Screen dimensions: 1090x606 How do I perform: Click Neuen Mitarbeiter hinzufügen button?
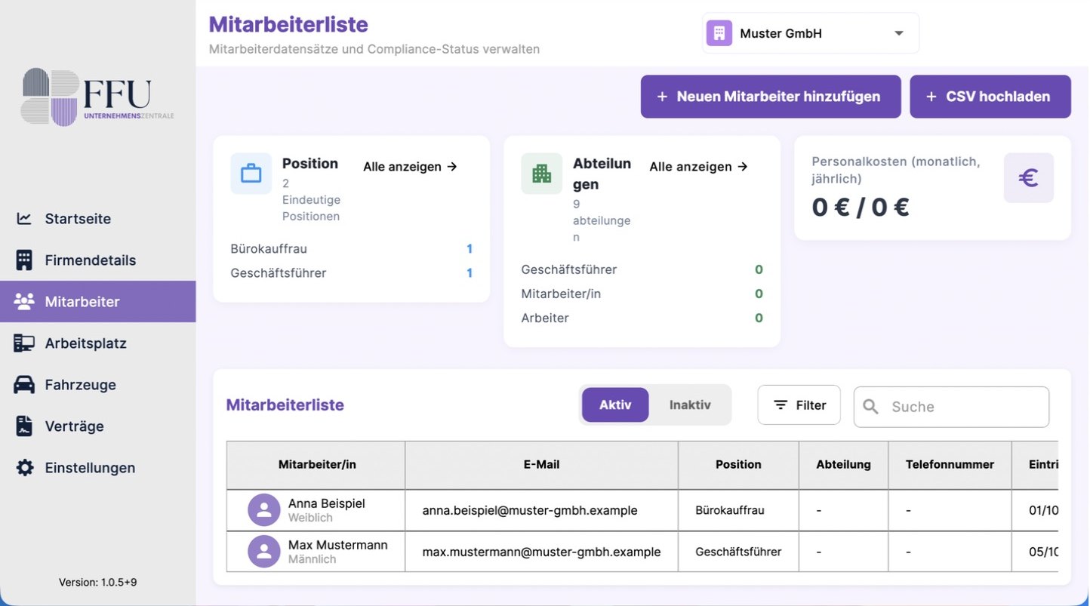[771, 97]
